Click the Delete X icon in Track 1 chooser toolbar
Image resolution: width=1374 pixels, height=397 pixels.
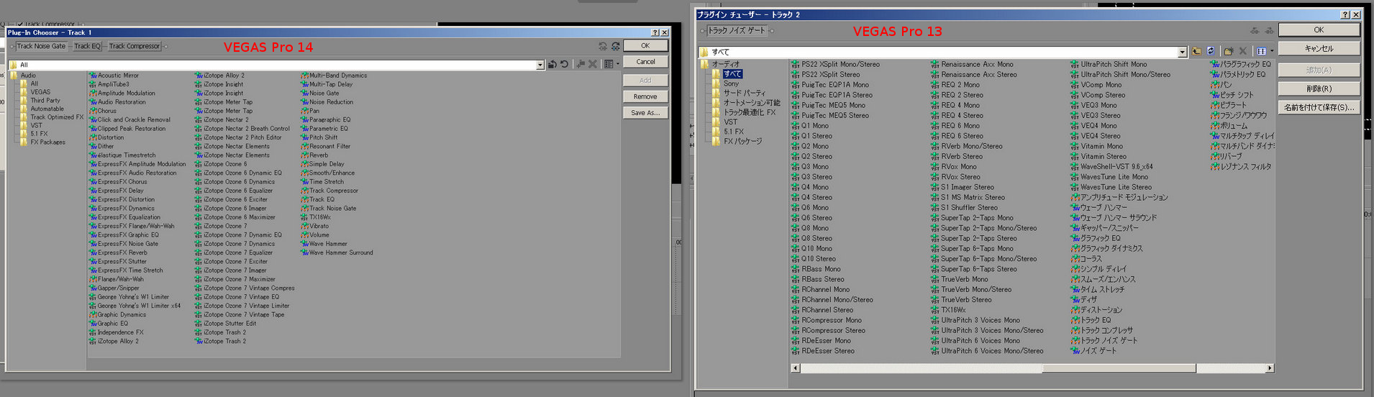click(x=593, y=65)
